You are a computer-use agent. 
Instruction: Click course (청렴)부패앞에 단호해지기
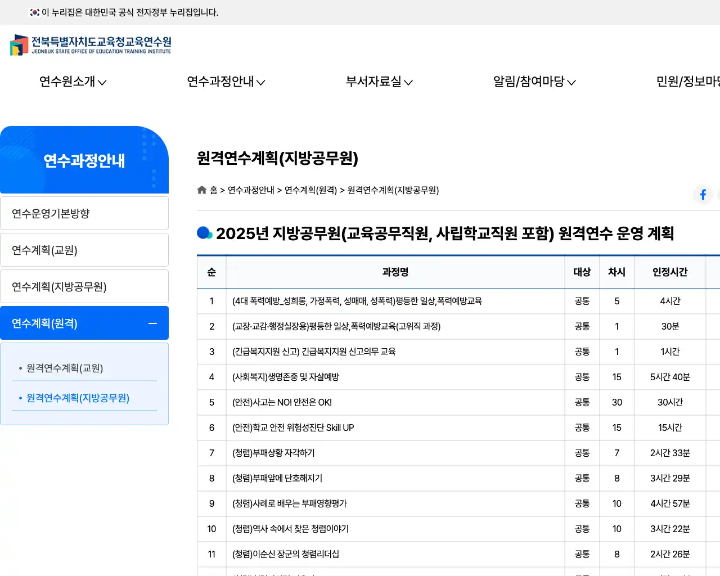click(277, 478)
